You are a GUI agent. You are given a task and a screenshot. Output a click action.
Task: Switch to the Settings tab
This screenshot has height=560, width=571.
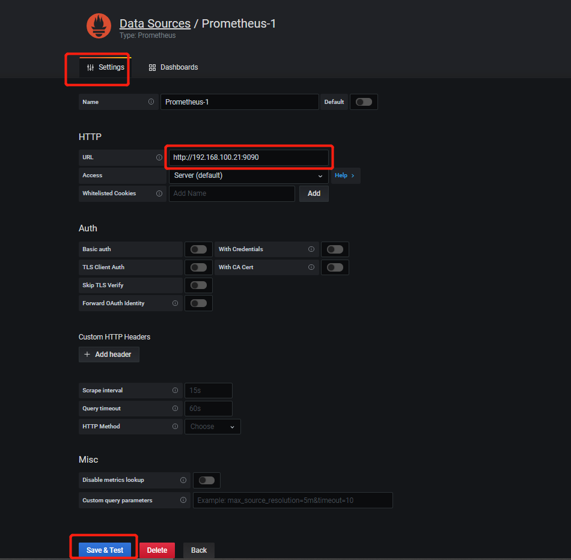point(105,67)
